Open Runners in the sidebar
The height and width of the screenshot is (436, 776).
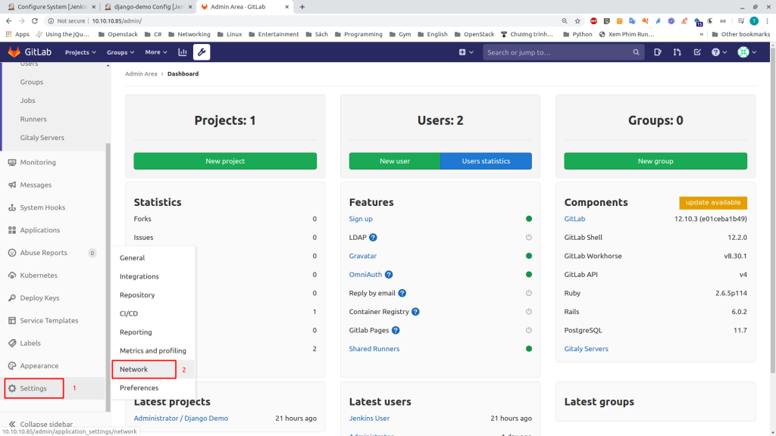(x=33, y=119)
